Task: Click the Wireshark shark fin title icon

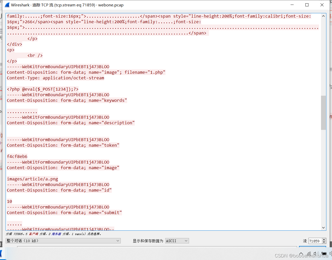Action: [7, 5]
